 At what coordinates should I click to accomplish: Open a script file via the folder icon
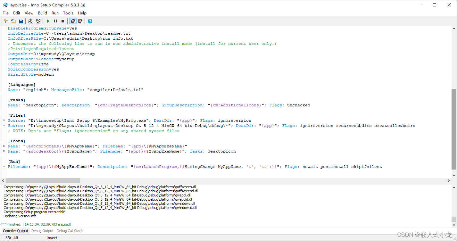13,21
